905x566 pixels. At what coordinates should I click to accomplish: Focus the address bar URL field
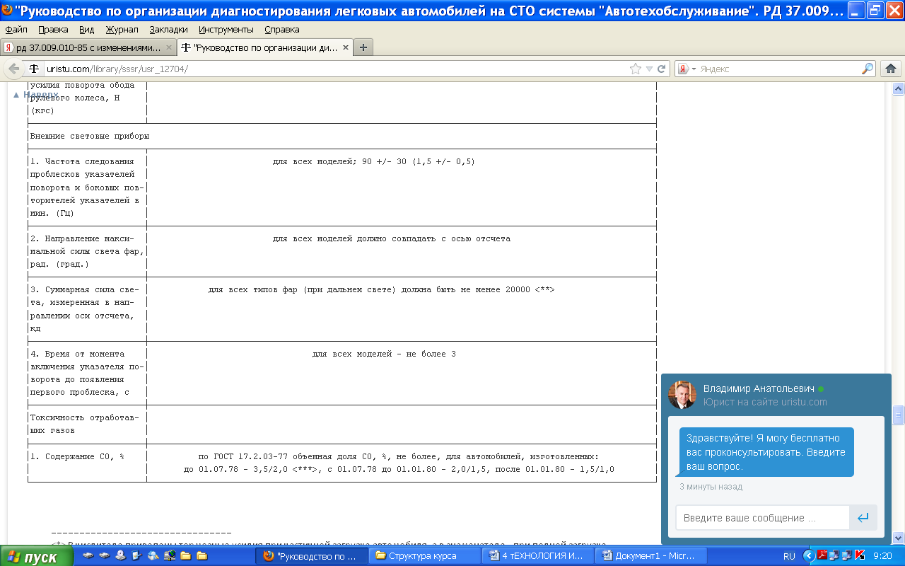click(336, 69)
